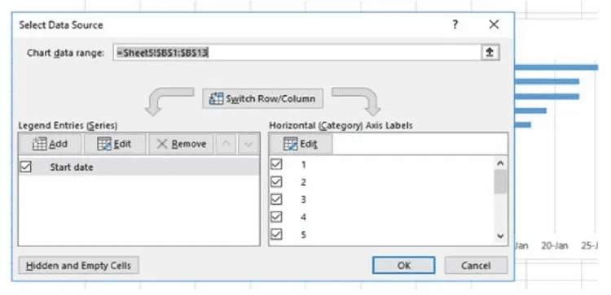
Task: Confirm with the OK button
Action: pyautogui.click(x=404, y=266)
